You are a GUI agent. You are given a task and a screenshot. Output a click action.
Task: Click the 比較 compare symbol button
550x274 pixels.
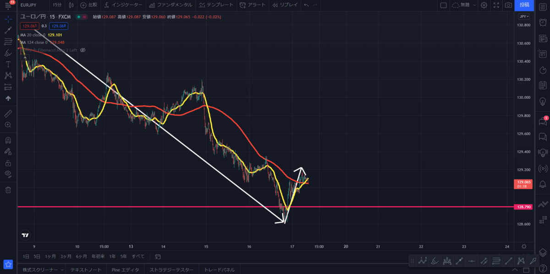[x=88, y=5]
